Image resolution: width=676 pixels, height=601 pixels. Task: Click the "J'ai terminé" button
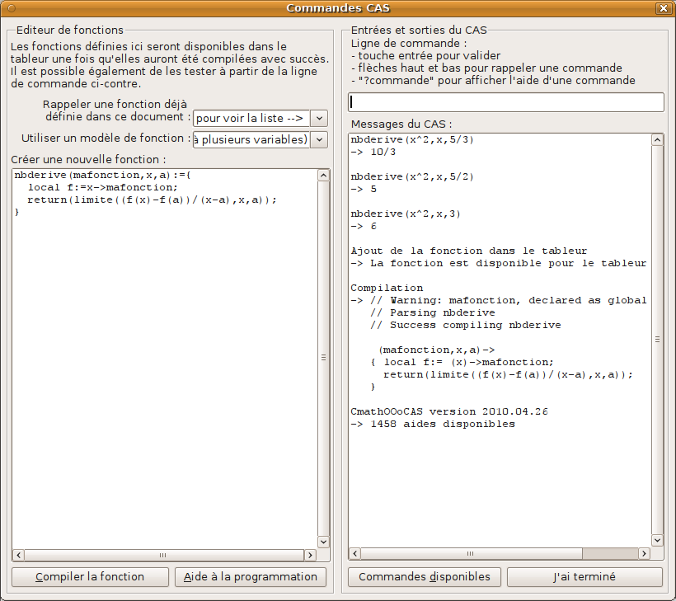[x=584, y=577]
